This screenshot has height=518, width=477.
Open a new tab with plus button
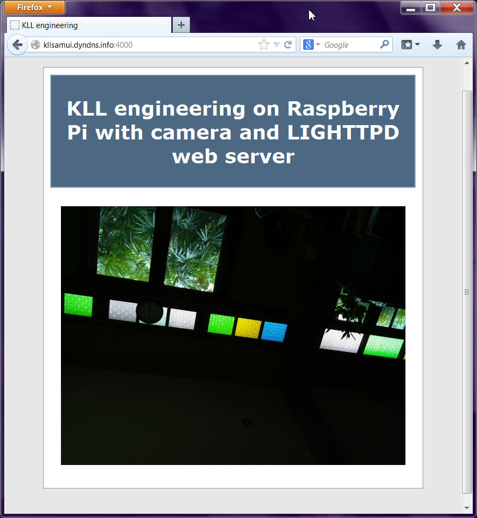(x=181, y=25)
